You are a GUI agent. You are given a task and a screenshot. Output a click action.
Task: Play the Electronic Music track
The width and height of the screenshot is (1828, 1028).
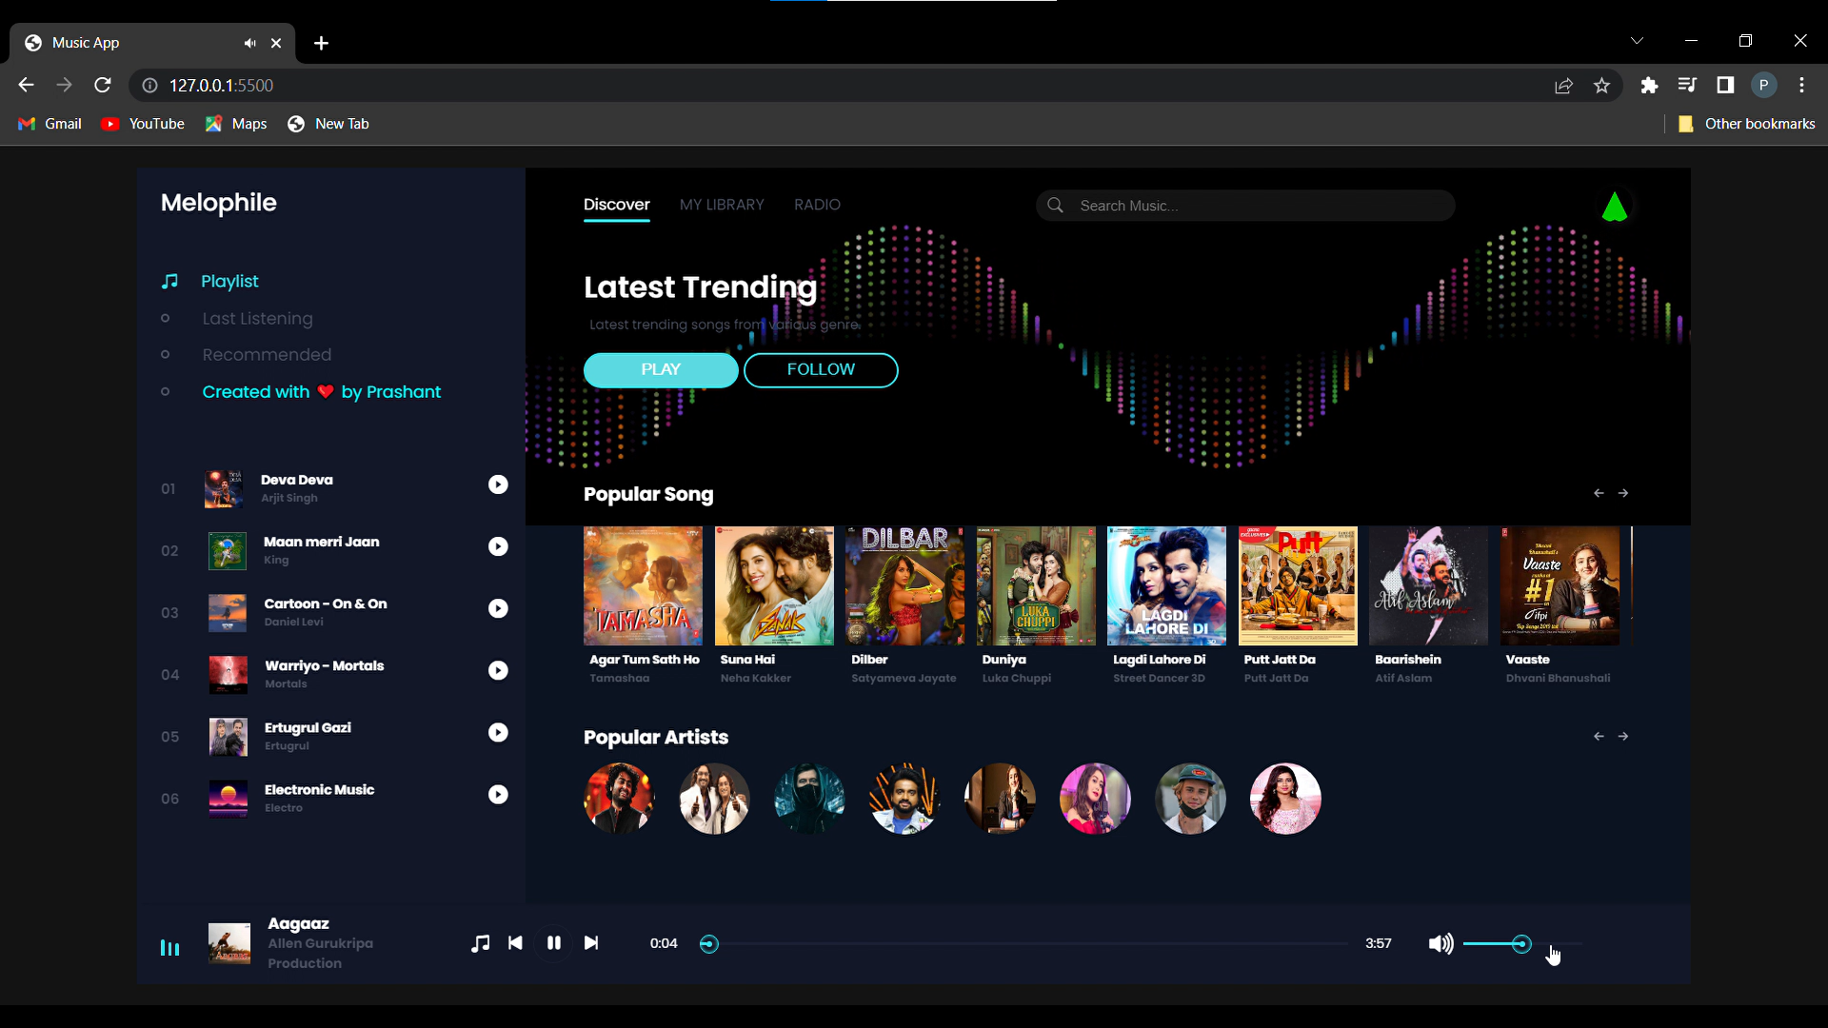tap(498, 794)
